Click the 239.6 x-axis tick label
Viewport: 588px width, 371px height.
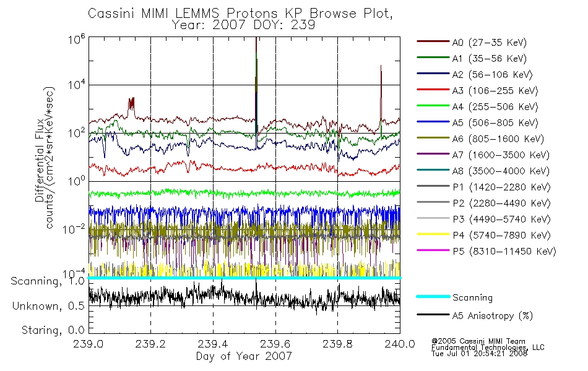[x=275, y=344]
